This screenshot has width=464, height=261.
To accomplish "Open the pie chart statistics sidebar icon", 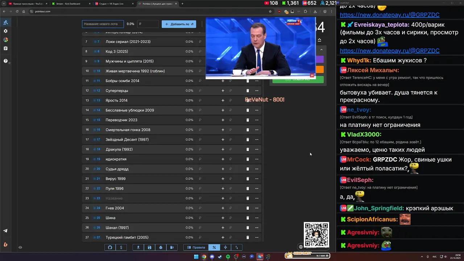I will (x=5, y=40).
